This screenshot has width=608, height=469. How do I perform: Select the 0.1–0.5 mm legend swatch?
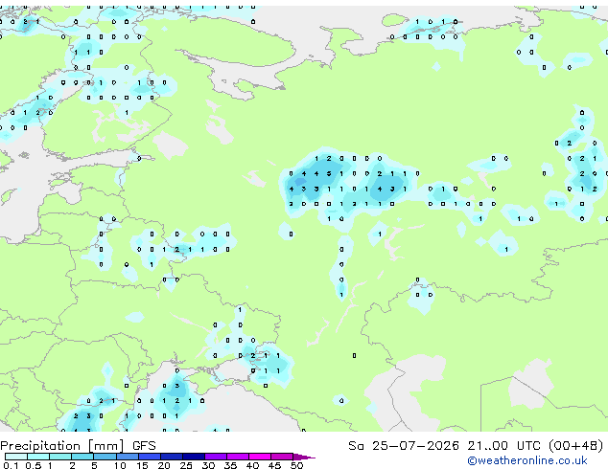pyautogui.click(x=16, y=457)
